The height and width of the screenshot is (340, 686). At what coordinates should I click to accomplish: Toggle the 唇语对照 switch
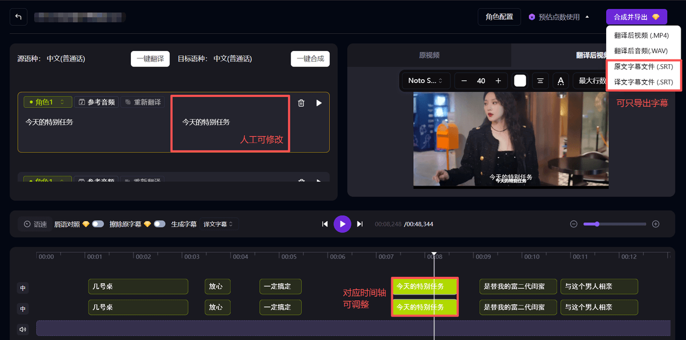pyautogui.click(x=98, y=224)
